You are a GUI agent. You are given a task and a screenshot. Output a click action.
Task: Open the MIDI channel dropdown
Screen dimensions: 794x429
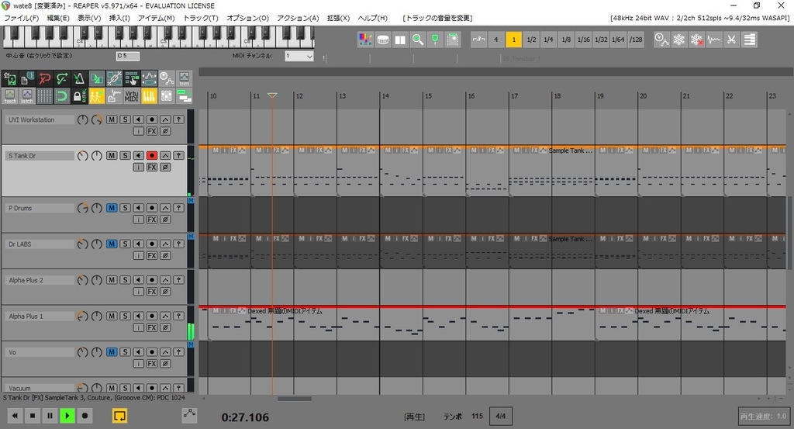tap(299, 56)
